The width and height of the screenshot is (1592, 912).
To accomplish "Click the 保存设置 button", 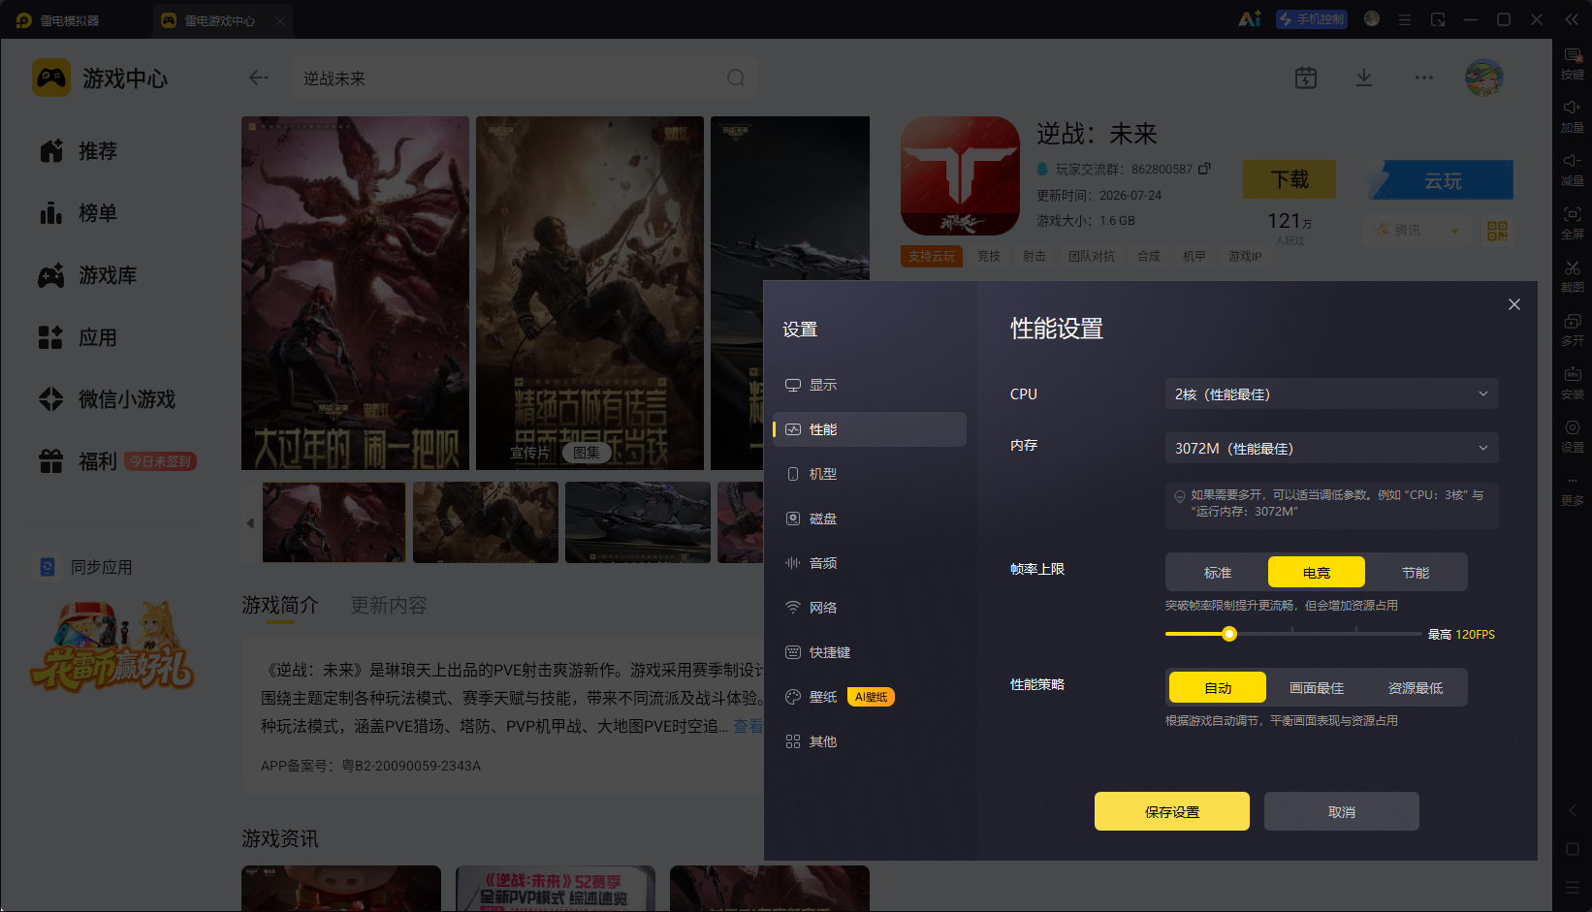I will 1172,812.
